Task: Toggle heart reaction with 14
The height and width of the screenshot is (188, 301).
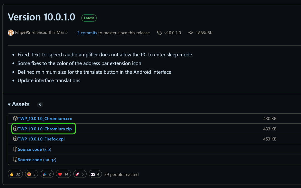Action: pyautogui.click(x=63, y=174)
